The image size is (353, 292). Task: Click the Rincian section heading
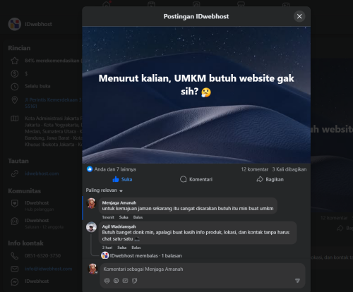[19, 48]
